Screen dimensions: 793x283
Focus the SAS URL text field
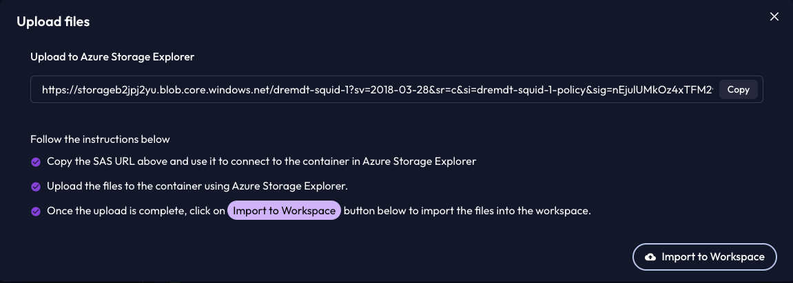coord(397,90)
